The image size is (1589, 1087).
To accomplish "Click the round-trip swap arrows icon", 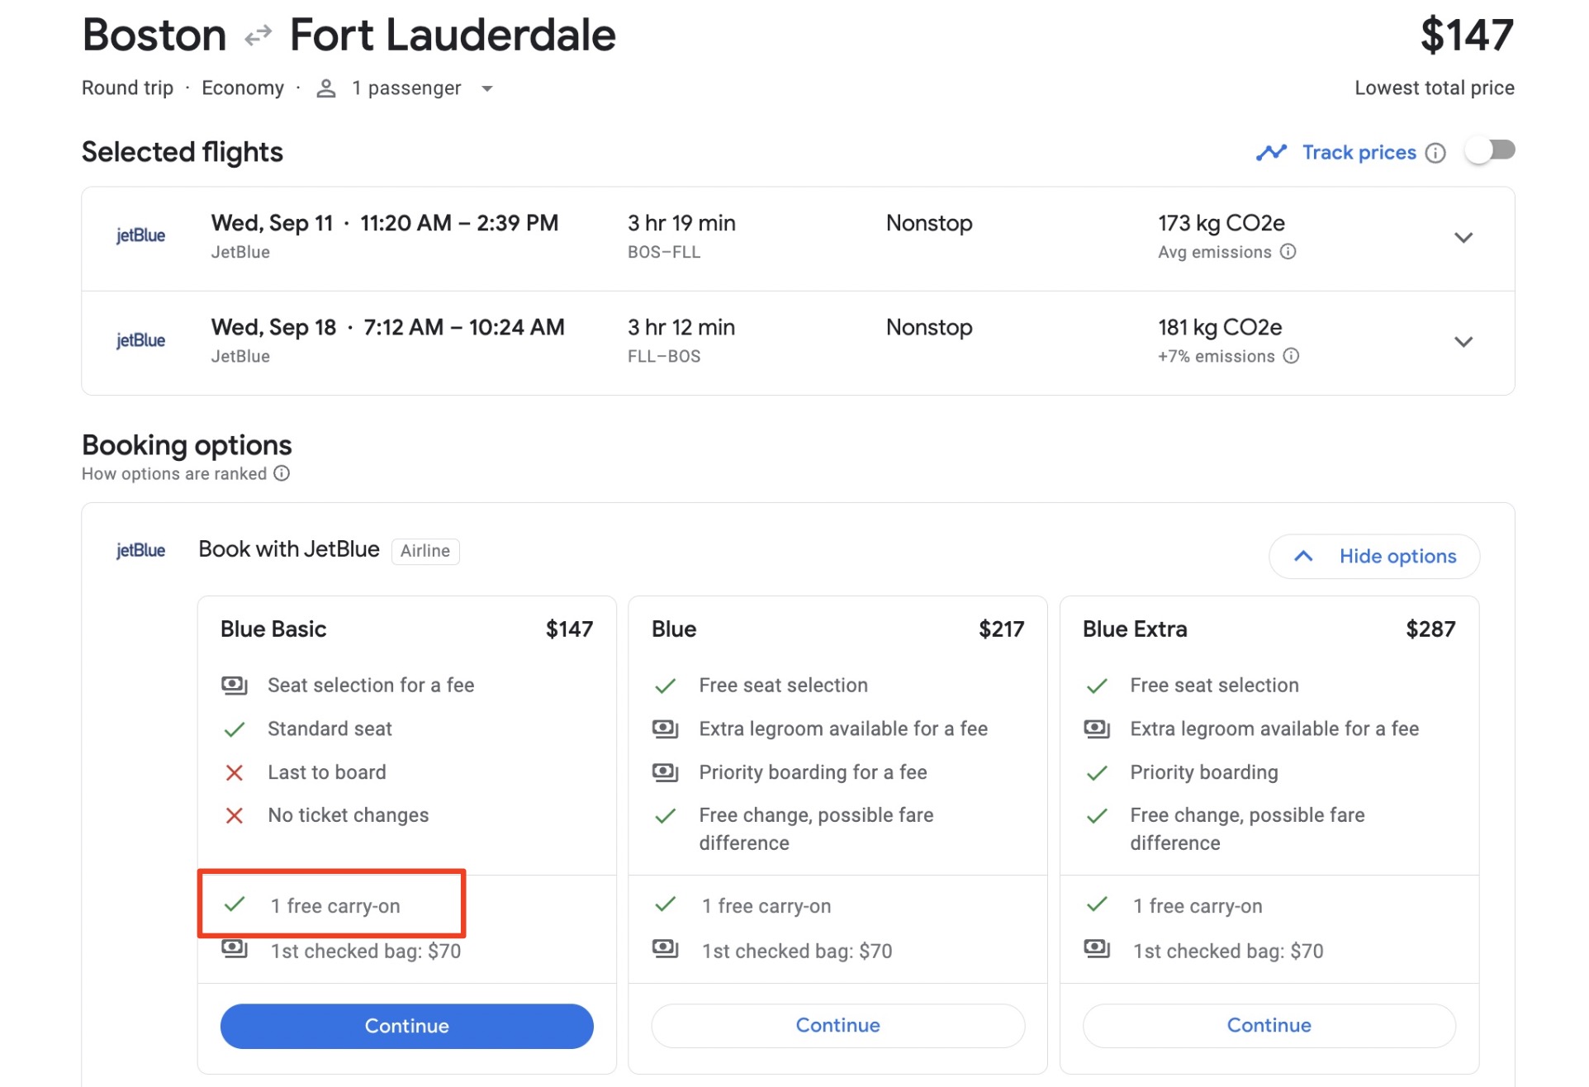I will pyautogui.click(x=259, y=36).
